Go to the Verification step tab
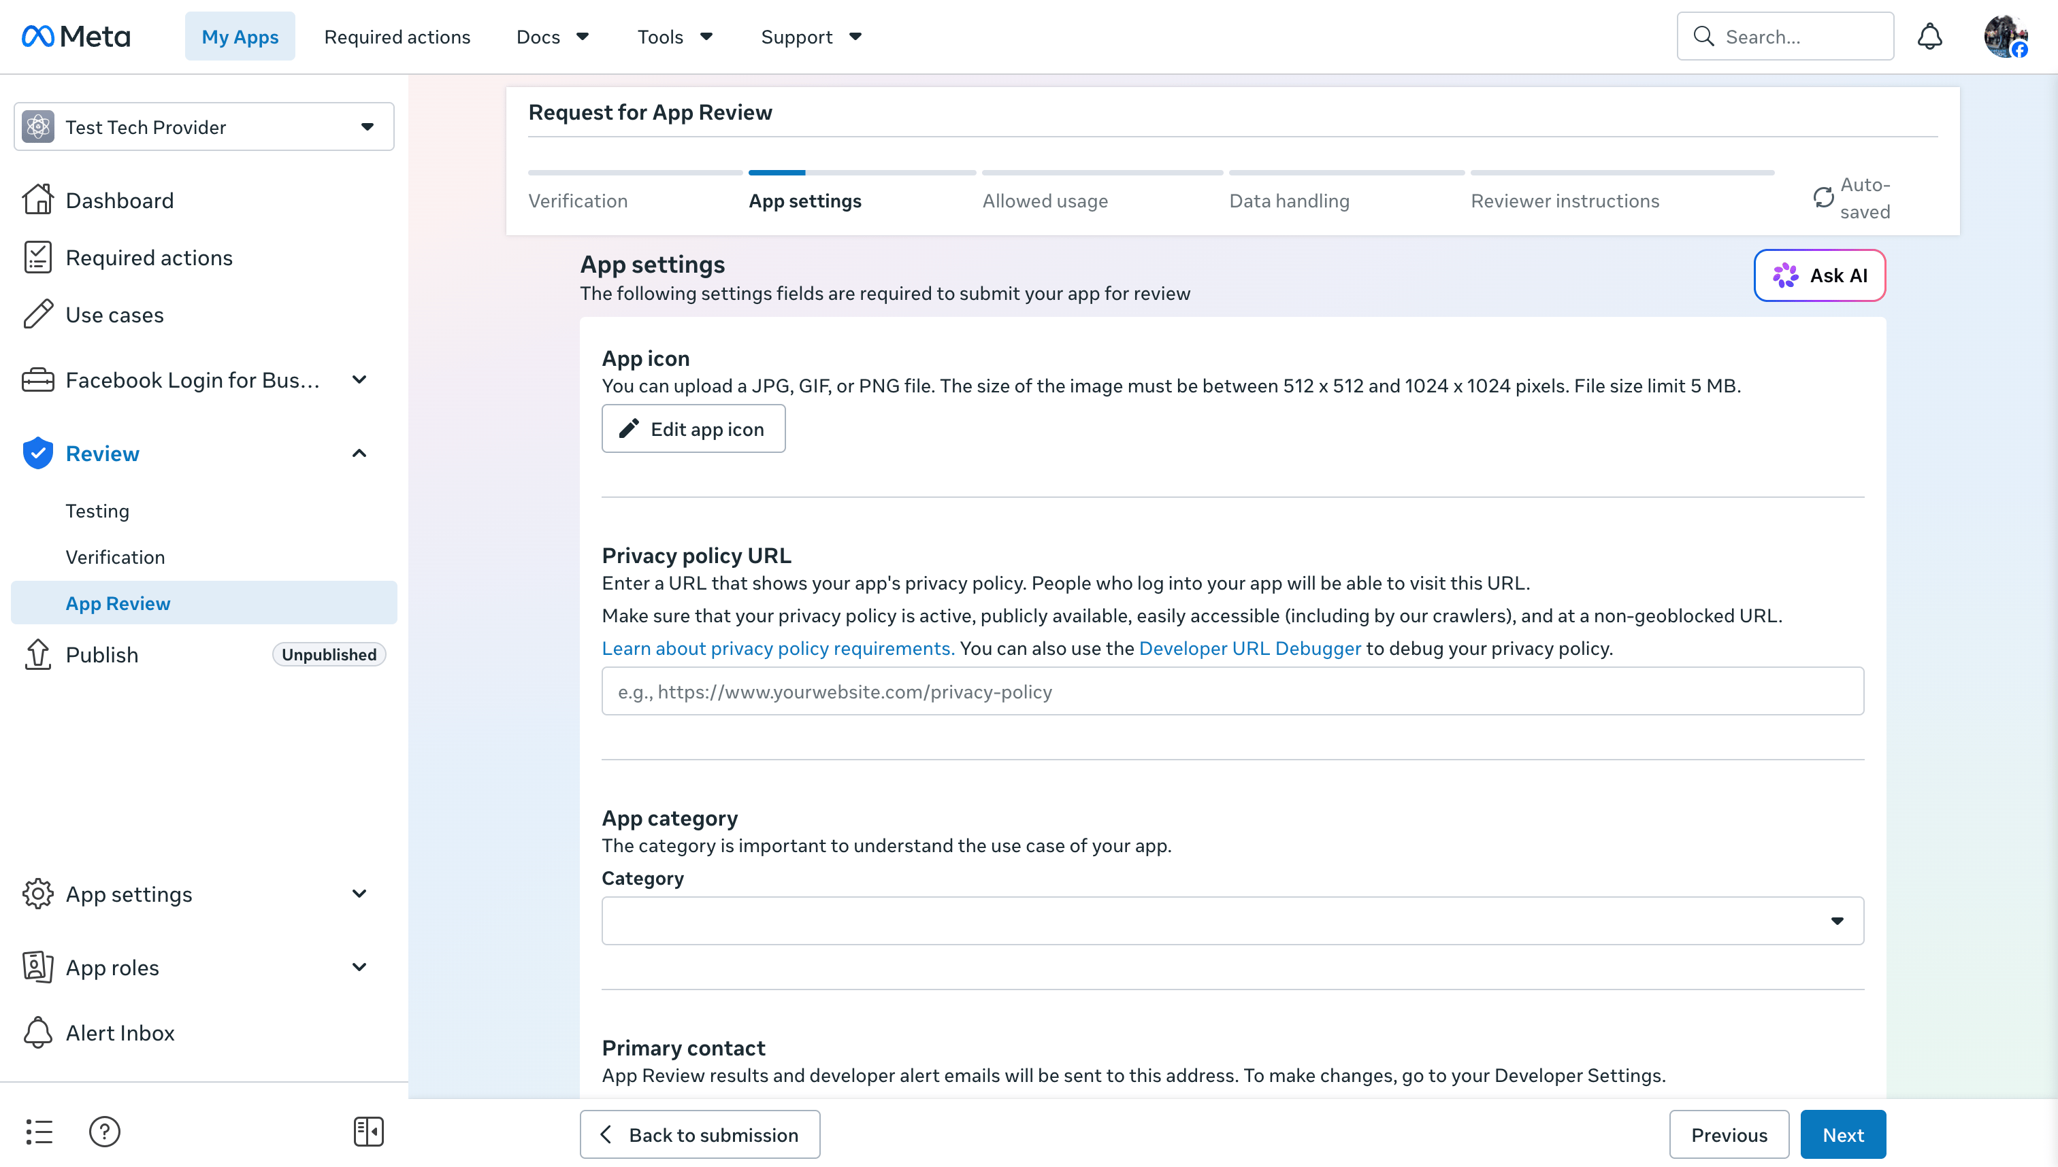The image size is (2058, 1167). coord(578,201)
